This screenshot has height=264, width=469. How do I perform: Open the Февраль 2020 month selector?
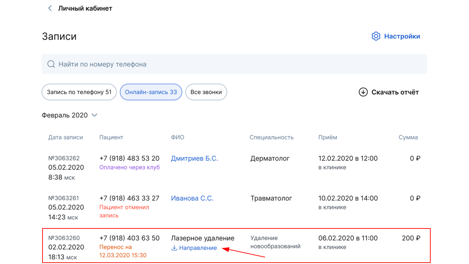point(65,115)
